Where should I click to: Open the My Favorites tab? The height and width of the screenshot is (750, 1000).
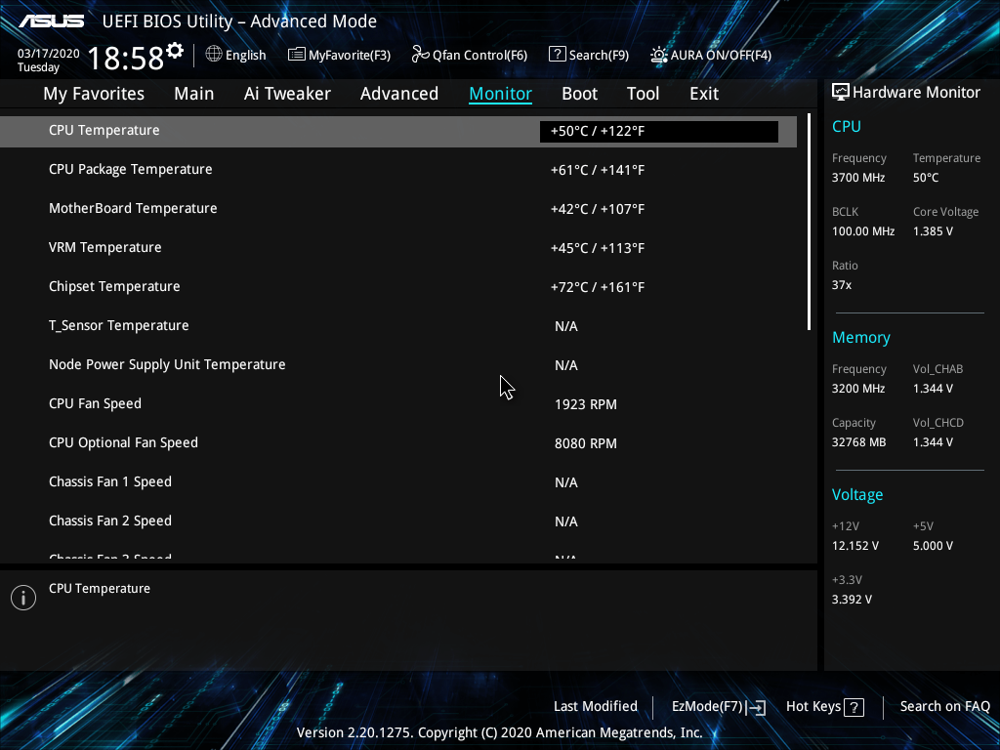[94, 94]
